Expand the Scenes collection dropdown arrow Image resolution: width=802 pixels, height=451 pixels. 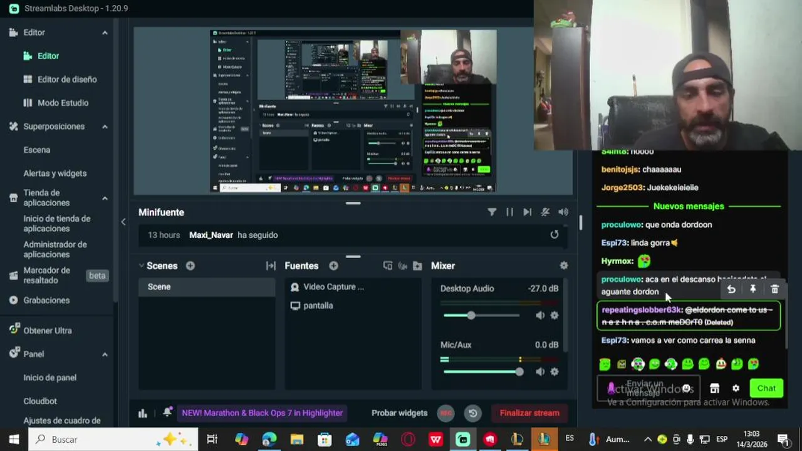coord(142,266)
